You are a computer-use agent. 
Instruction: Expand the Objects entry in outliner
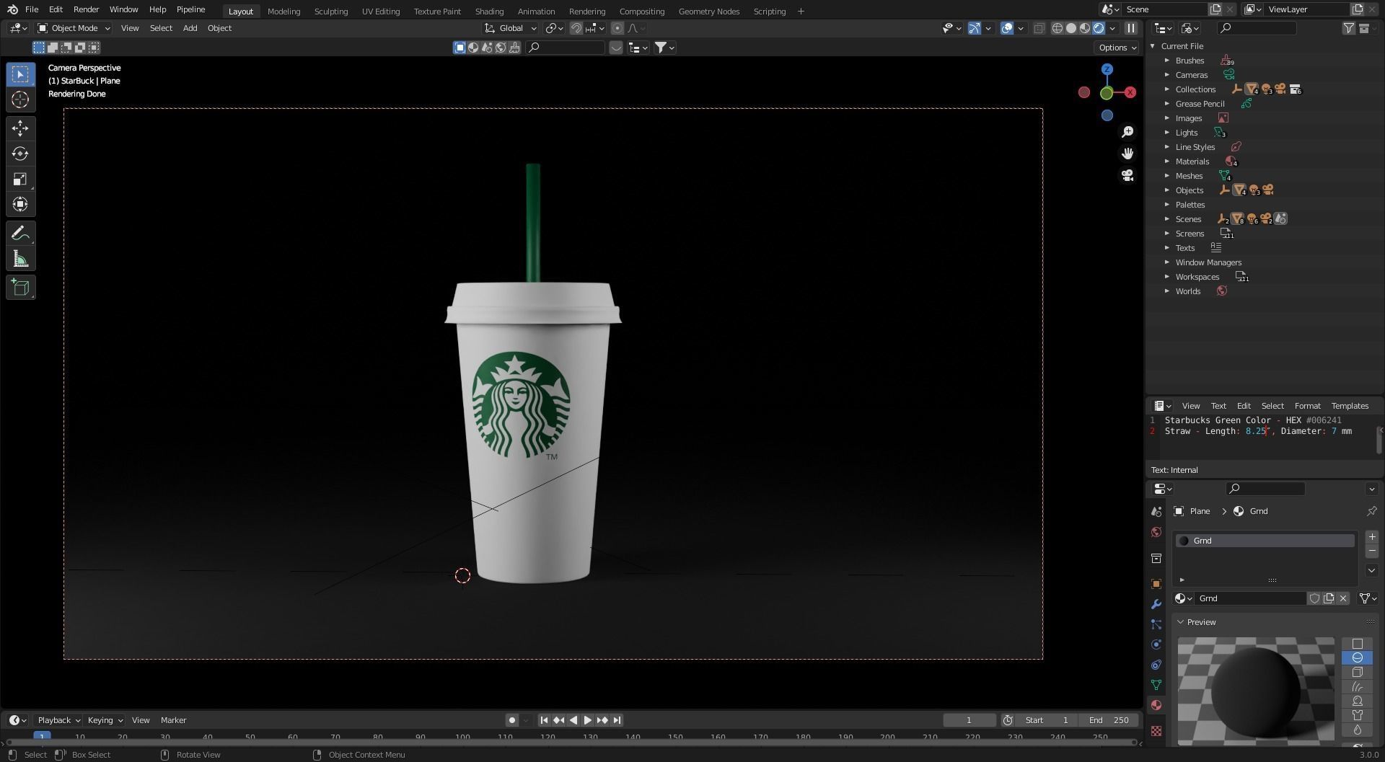click(1167, 190)
